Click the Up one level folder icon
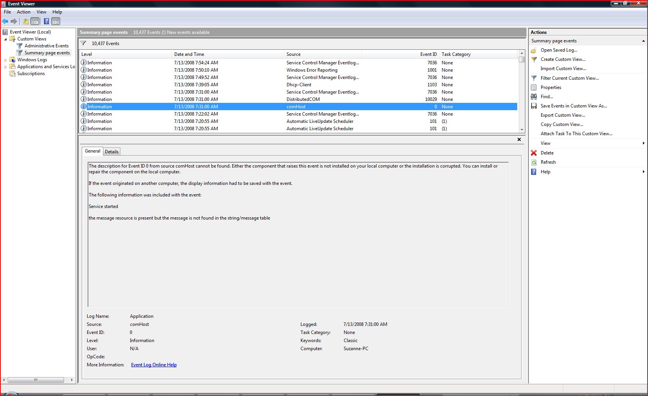 (25, 21)
